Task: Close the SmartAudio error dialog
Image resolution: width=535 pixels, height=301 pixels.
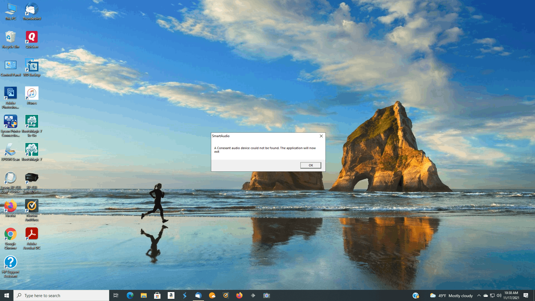Action: pos(321,136)
